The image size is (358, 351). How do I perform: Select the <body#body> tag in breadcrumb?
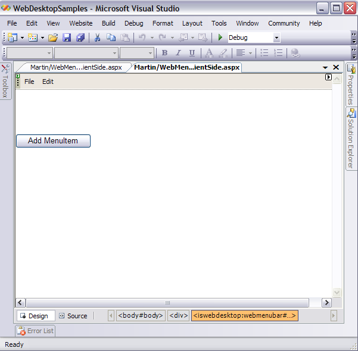point(140,316)
